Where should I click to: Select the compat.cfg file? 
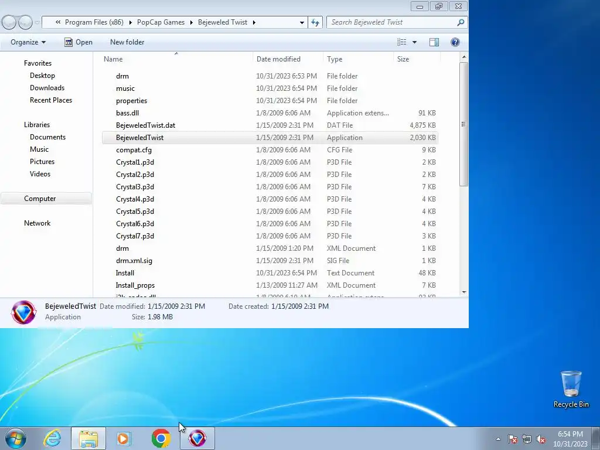click(270, 150)
